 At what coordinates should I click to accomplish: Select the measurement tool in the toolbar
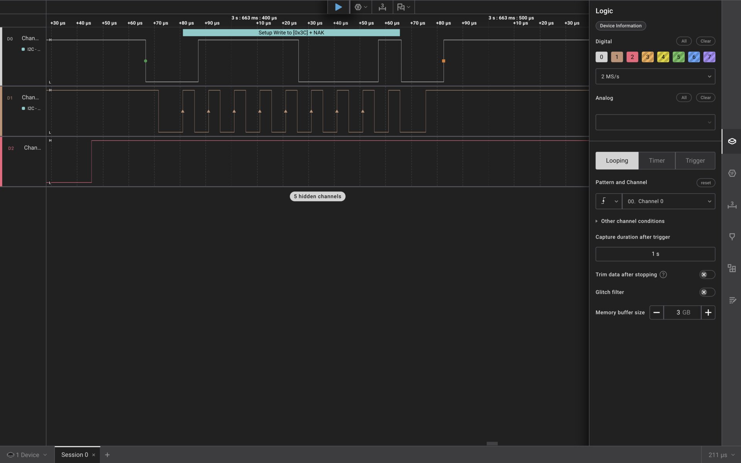pyautogui.click(x=382, y=7)
